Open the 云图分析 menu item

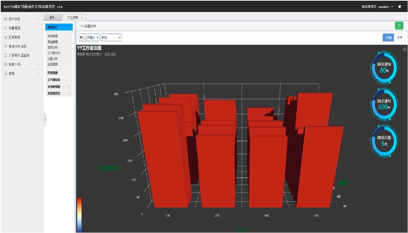coord(52,59)
